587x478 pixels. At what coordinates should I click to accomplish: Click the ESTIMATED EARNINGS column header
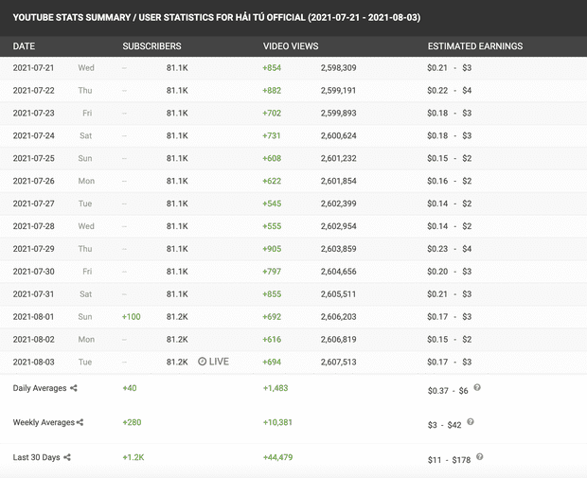[475, 46]
